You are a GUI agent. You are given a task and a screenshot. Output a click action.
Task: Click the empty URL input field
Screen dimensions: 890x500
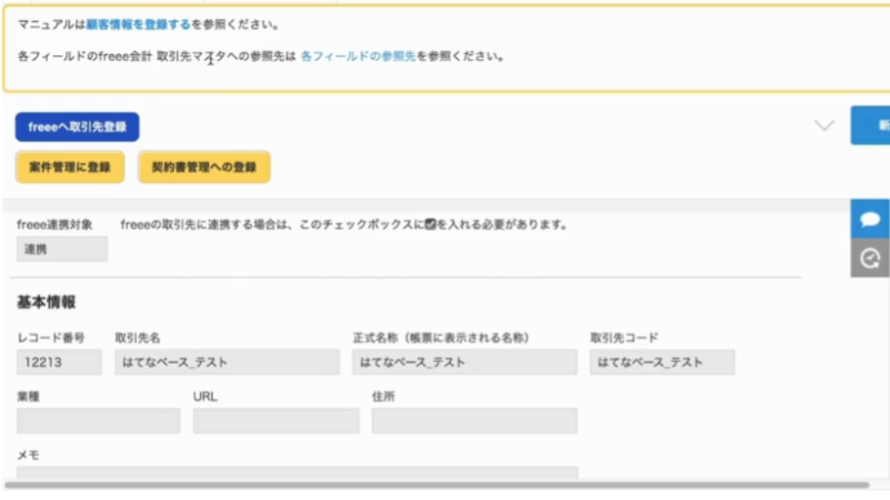[276, 421]
